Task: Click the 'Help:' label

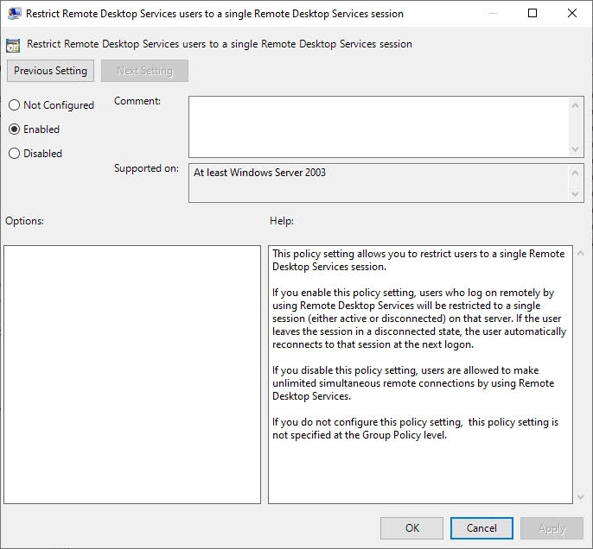Action: (x=282, y=221)
